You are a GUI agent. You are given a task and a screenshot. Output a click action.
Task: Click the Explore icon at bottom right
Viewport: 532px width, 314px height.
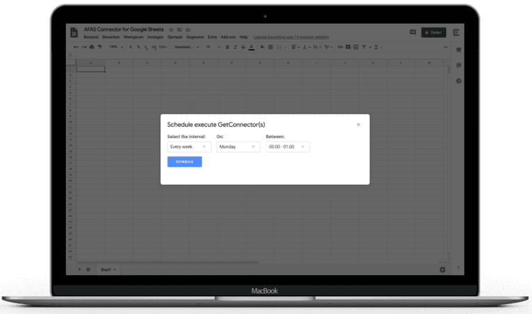click(443, 269)
